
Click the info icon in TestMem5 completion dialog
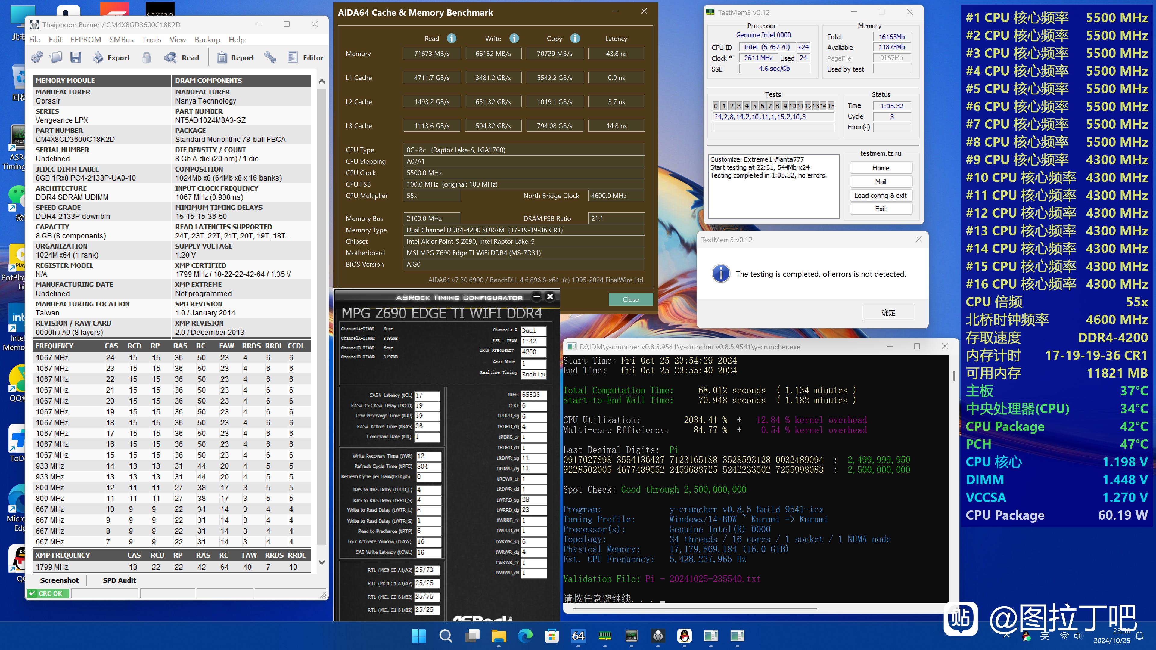pos(721,274)
